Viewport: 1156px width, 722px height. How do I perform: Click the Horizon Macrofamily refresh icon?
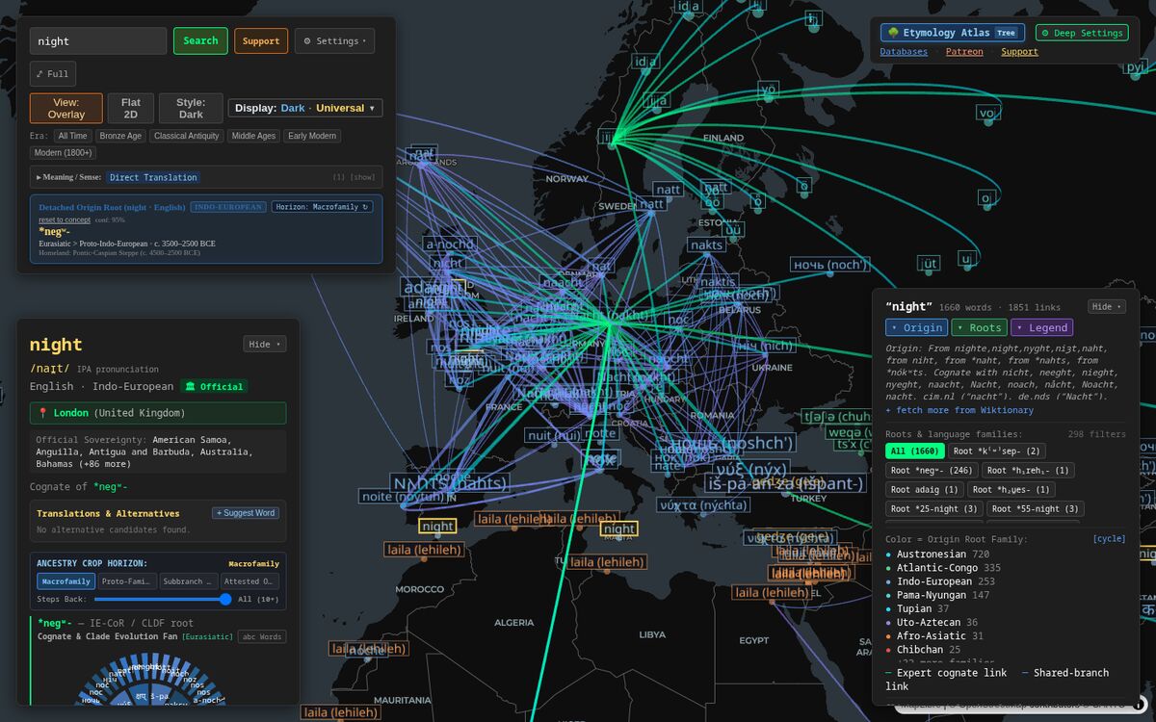pos(365,207)
